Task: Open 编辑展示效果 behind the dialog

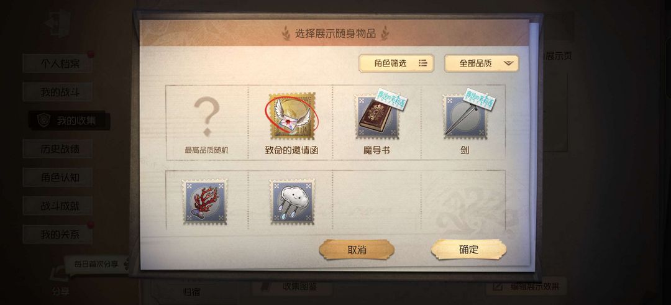Action: [526, 286]
